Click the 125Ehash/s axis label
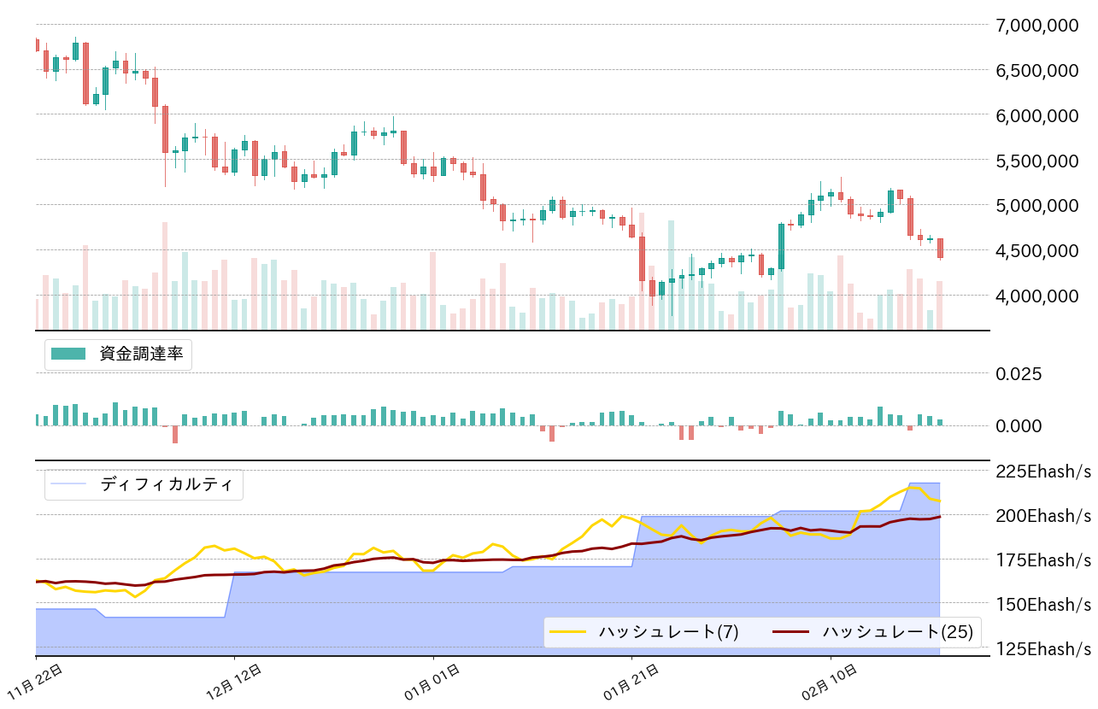The height and width of the screenshot is (709, 1098). pyautogui.click(x=1043, y=649)
